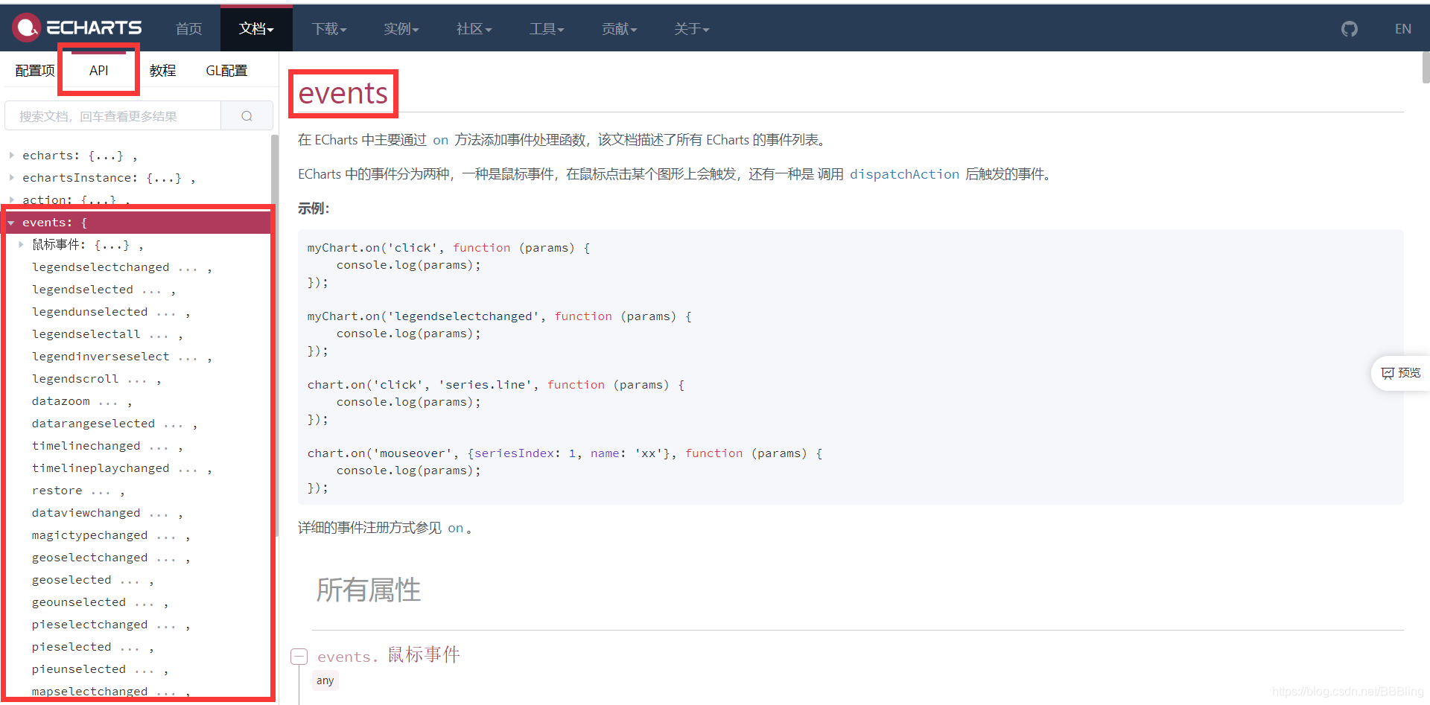The height and width of the screenshot is (705, 1430).
Task: Select legendselected in the tree
Action: [83, 290]
